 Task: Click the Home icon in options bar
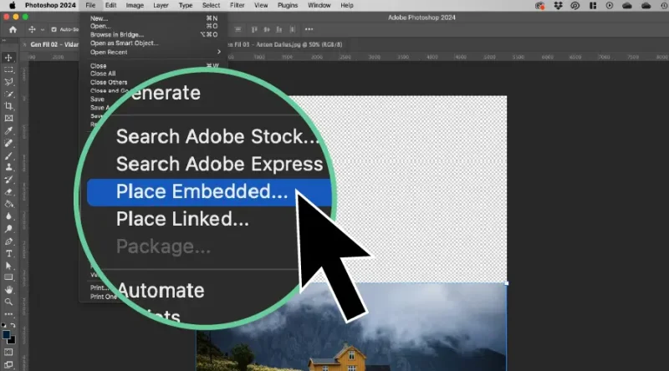coord(13,29)
